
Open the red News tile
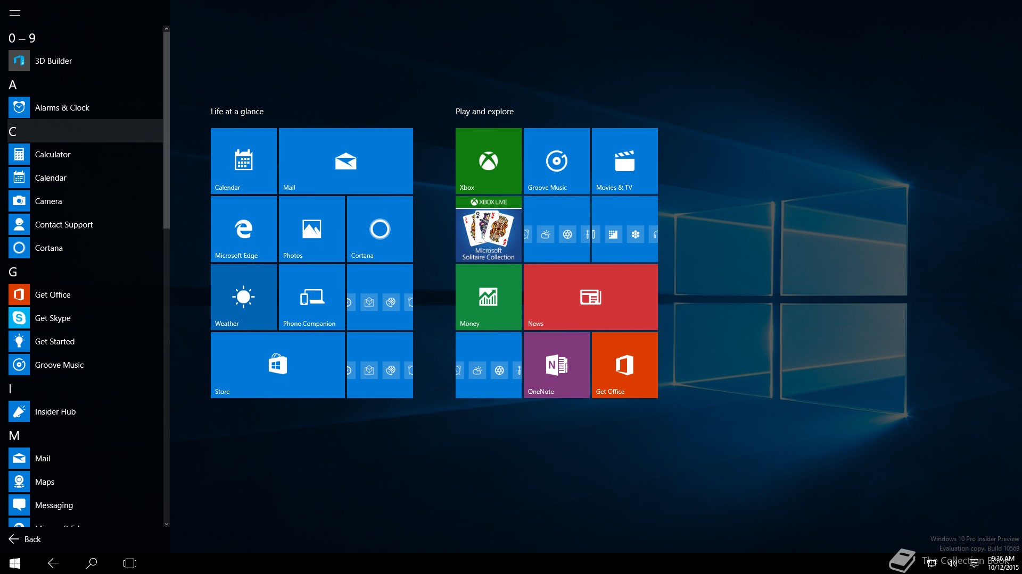pos(591,297)
